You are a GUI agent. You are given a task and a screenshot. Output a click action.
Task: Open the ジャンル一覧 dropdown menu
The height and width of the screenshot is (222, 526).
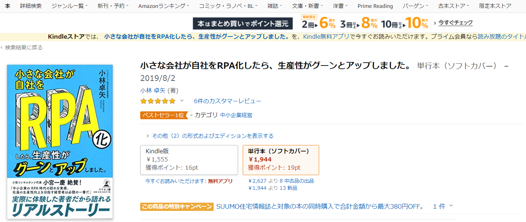click(x=69, y=6)
